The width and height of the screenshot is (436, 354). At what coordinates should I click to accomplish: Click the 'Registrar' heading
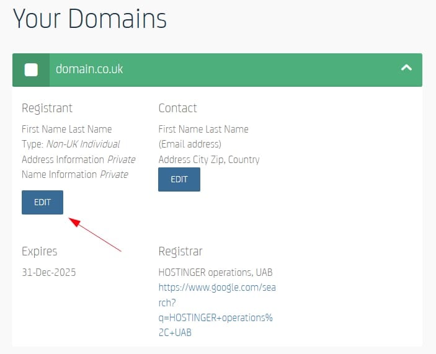click(180, 252)
